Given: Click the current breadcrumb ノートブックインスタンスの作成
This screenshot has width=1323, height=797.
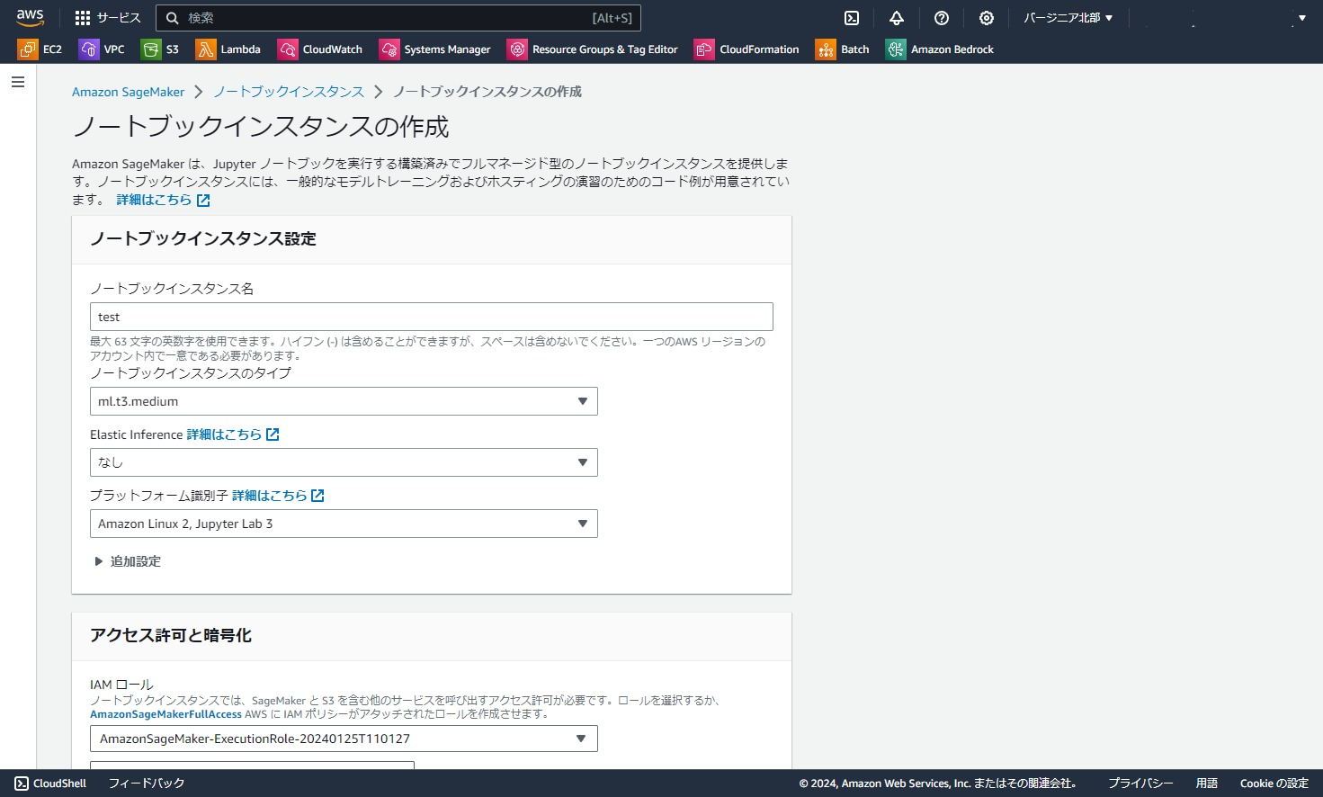Looking at the screenshot, I should [487, 92].
